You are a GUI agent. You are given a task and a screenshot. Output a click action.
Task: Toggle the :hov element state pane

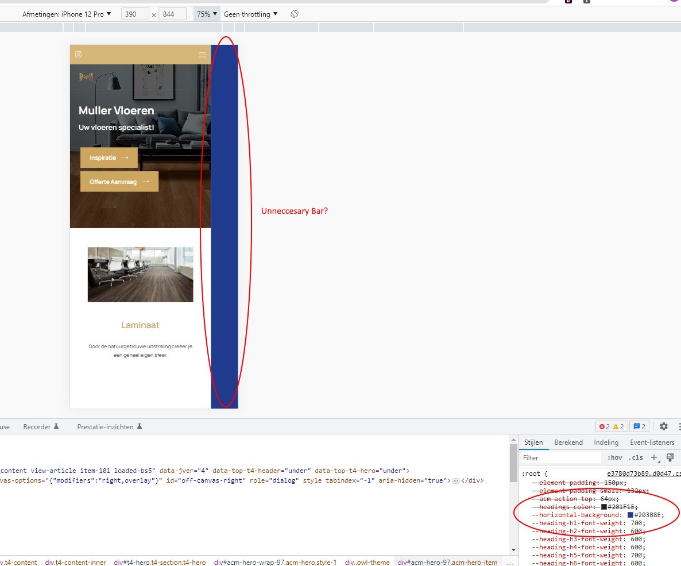614,457
